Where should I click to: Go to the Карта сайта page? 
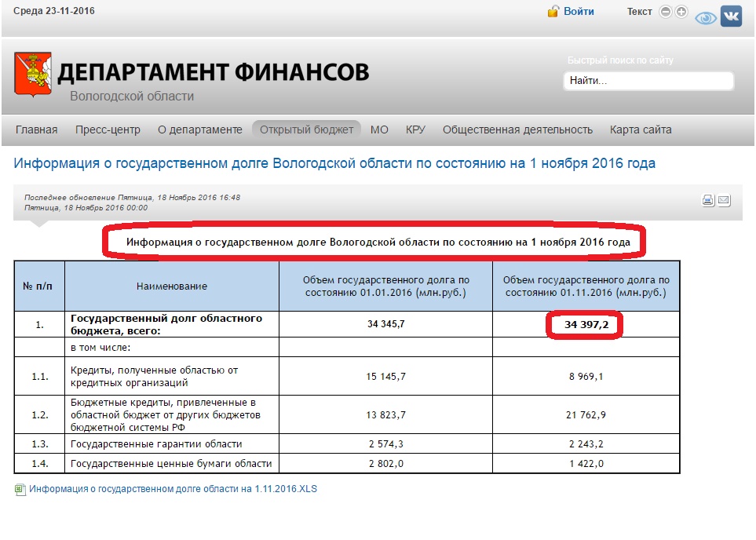[641, 130]
